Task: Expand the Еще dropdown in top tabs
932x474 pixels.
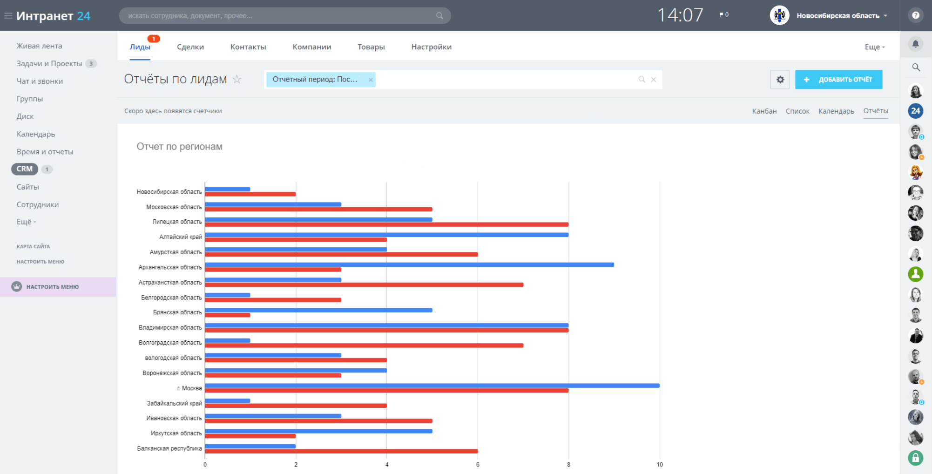Action: pos(874,47)
